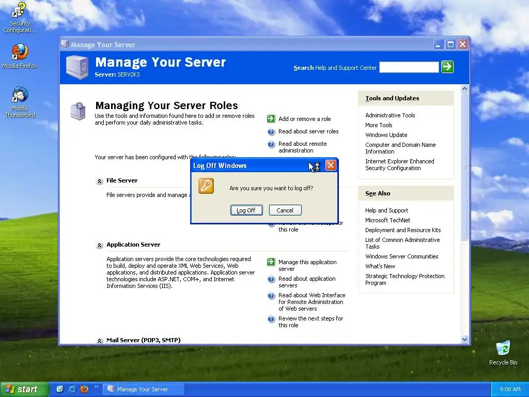Viewport: 529px width, 397px height.
Task: Open Windows Server Communities link
Action: pyautogui.click(x=401, y=256)
